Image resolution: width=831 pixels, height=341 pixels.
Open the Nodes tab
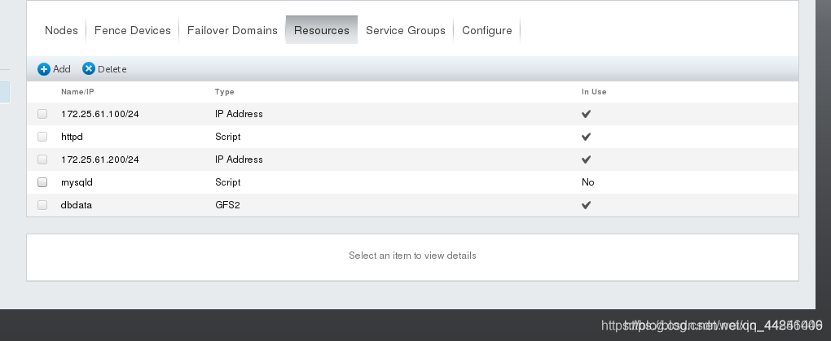61,30
